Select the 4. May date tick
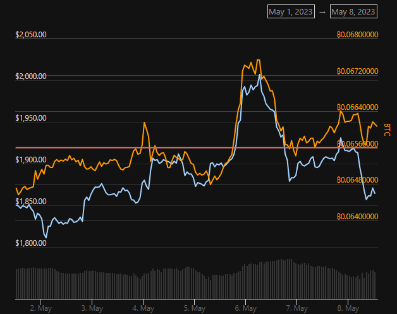This screenshot has height=314, width=397. pos(144,308)
